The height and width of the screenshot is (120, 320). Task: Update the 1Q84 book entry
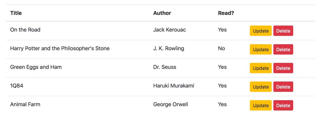[260, 87]
